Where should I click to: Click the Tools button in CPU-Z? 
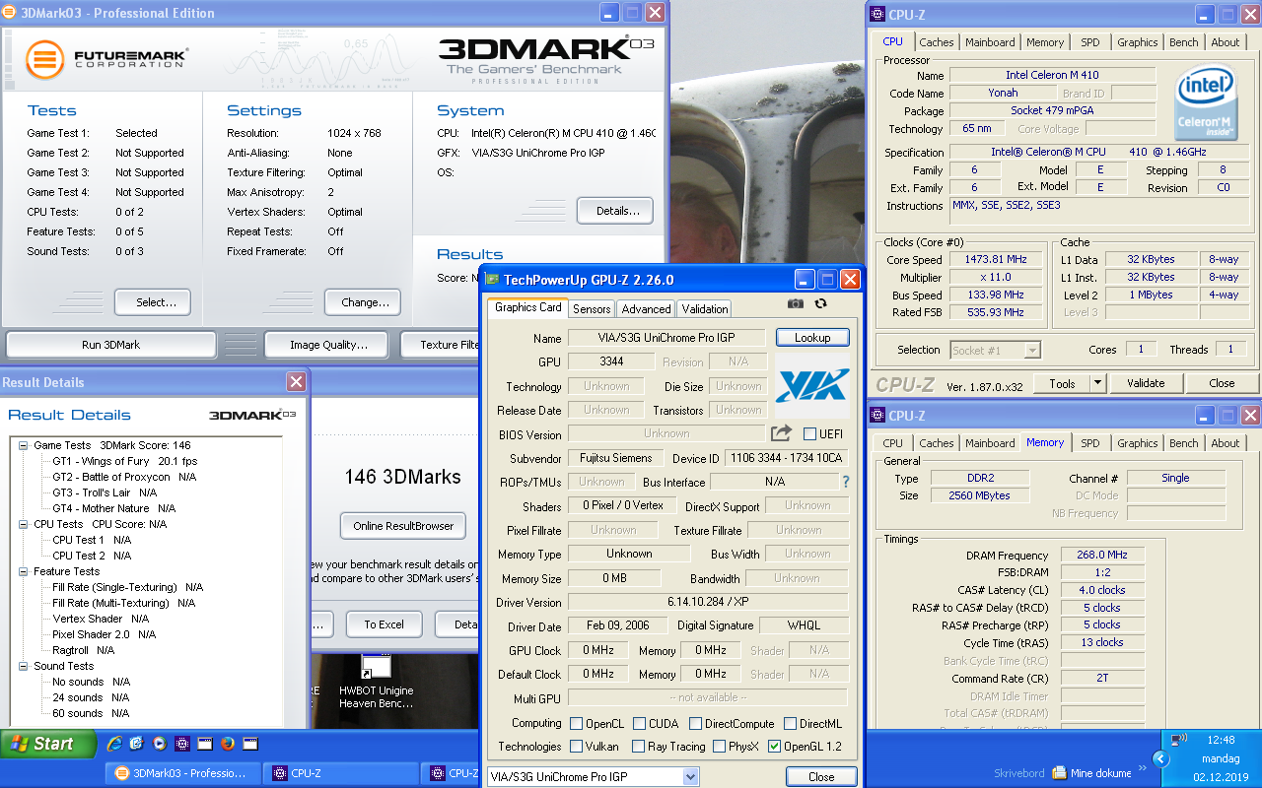click(1062, 383)
